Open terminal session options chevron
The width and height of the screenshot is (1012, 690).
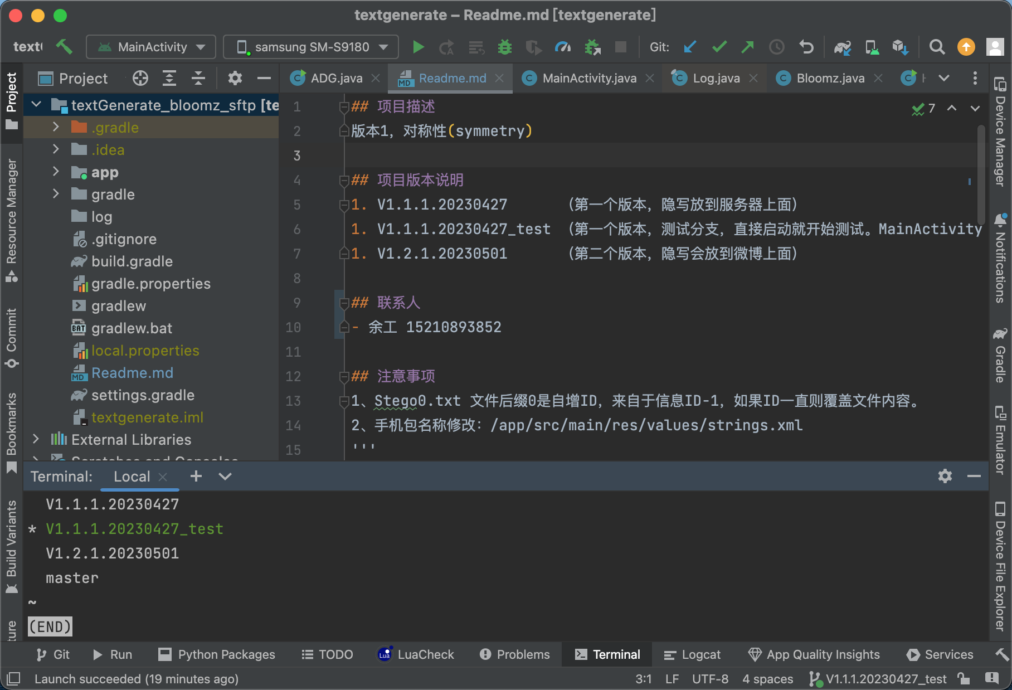pyautogui.click(x=225, y=476)
